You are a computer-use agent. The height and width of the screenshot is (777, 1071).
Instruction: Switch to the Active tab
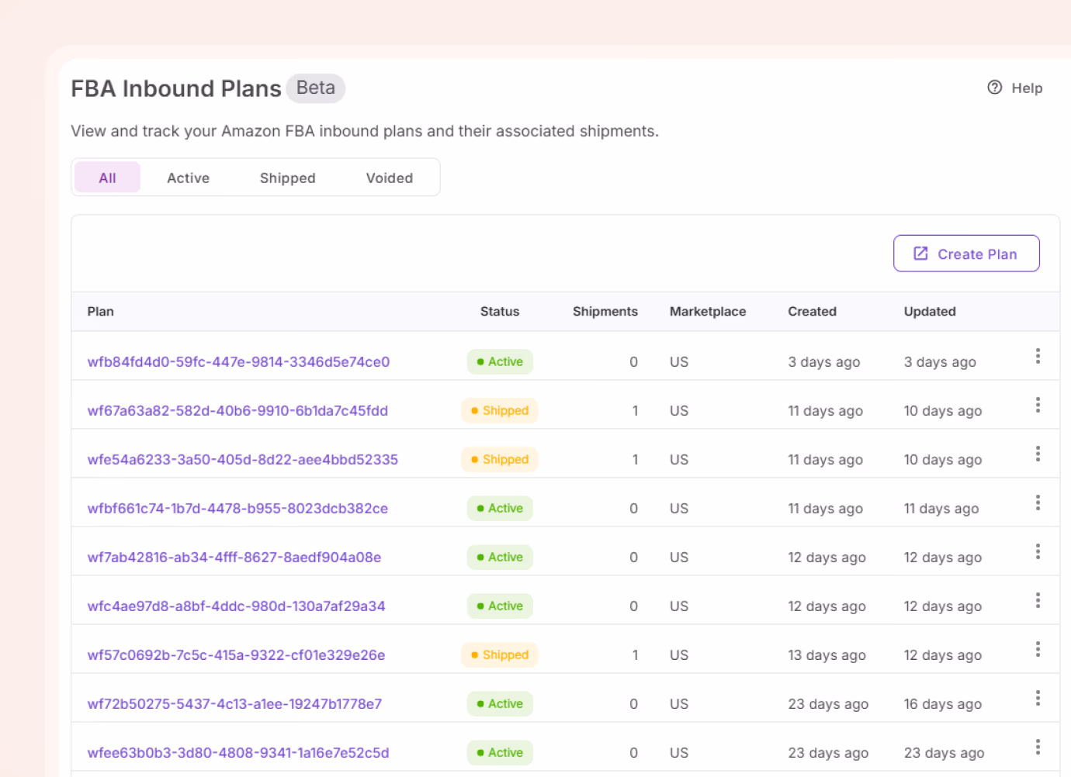(188, 178)
